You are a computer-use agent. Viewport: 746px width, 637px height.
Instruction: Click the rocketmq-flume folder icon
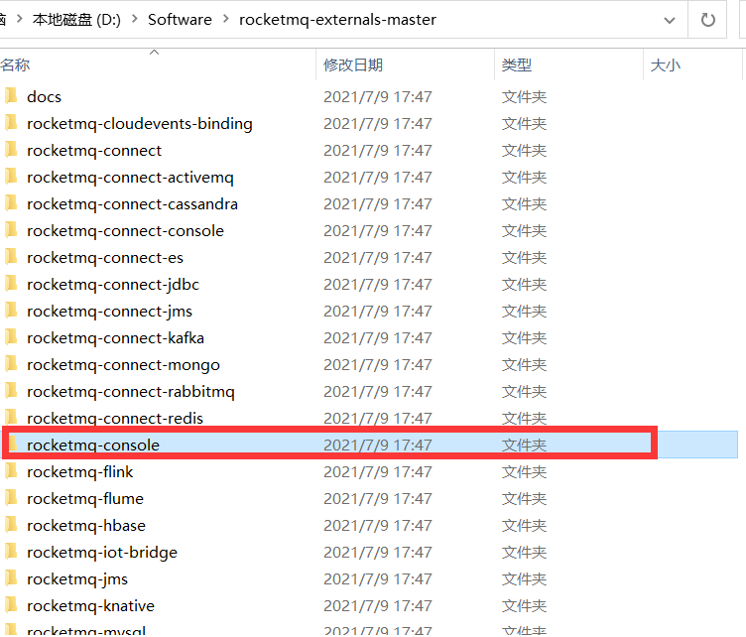pos(11,498)
